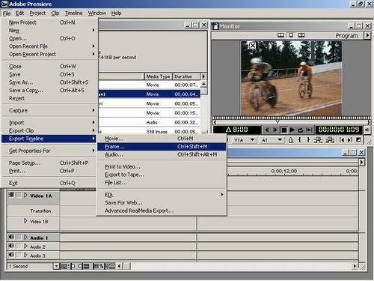This screenshot has width=374, height=281.
Task: Toggle the eye icon for Video 1A
Action: click(11, 195)
